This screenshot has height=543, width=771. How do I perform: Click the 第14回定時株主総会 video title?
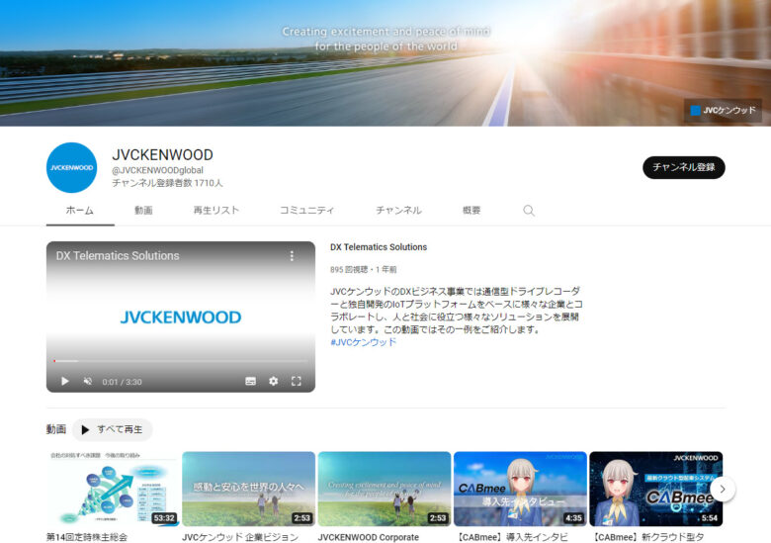click(x=87, y=537)
